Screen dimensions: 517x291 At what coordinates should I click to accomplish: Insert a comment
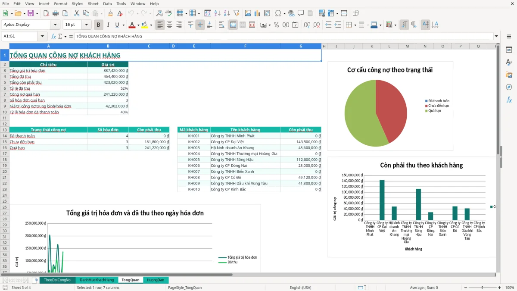[301, 13]
